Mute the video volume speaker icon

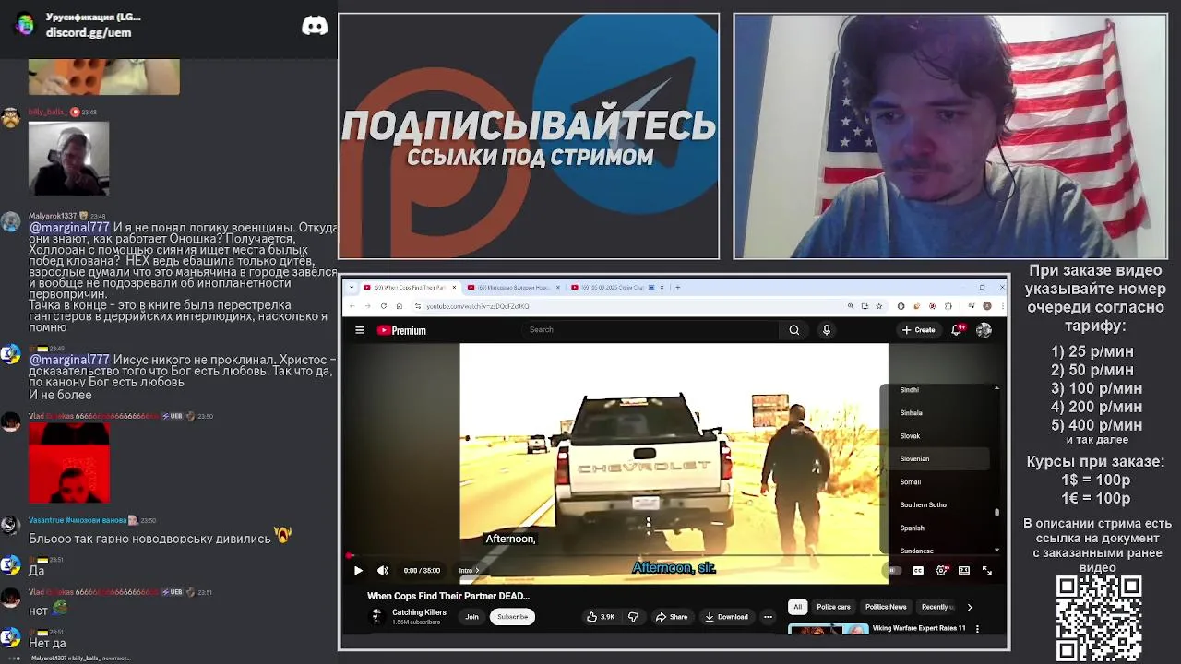tap(383, 570)
